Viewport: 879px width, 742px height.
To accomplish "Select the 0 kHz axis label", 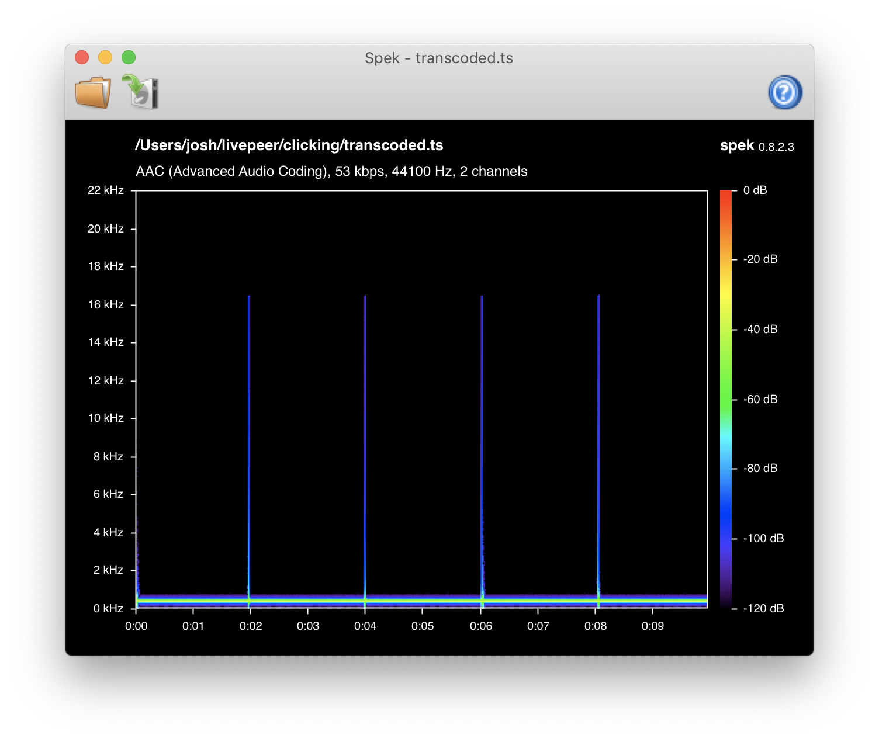I will [108, 608].
